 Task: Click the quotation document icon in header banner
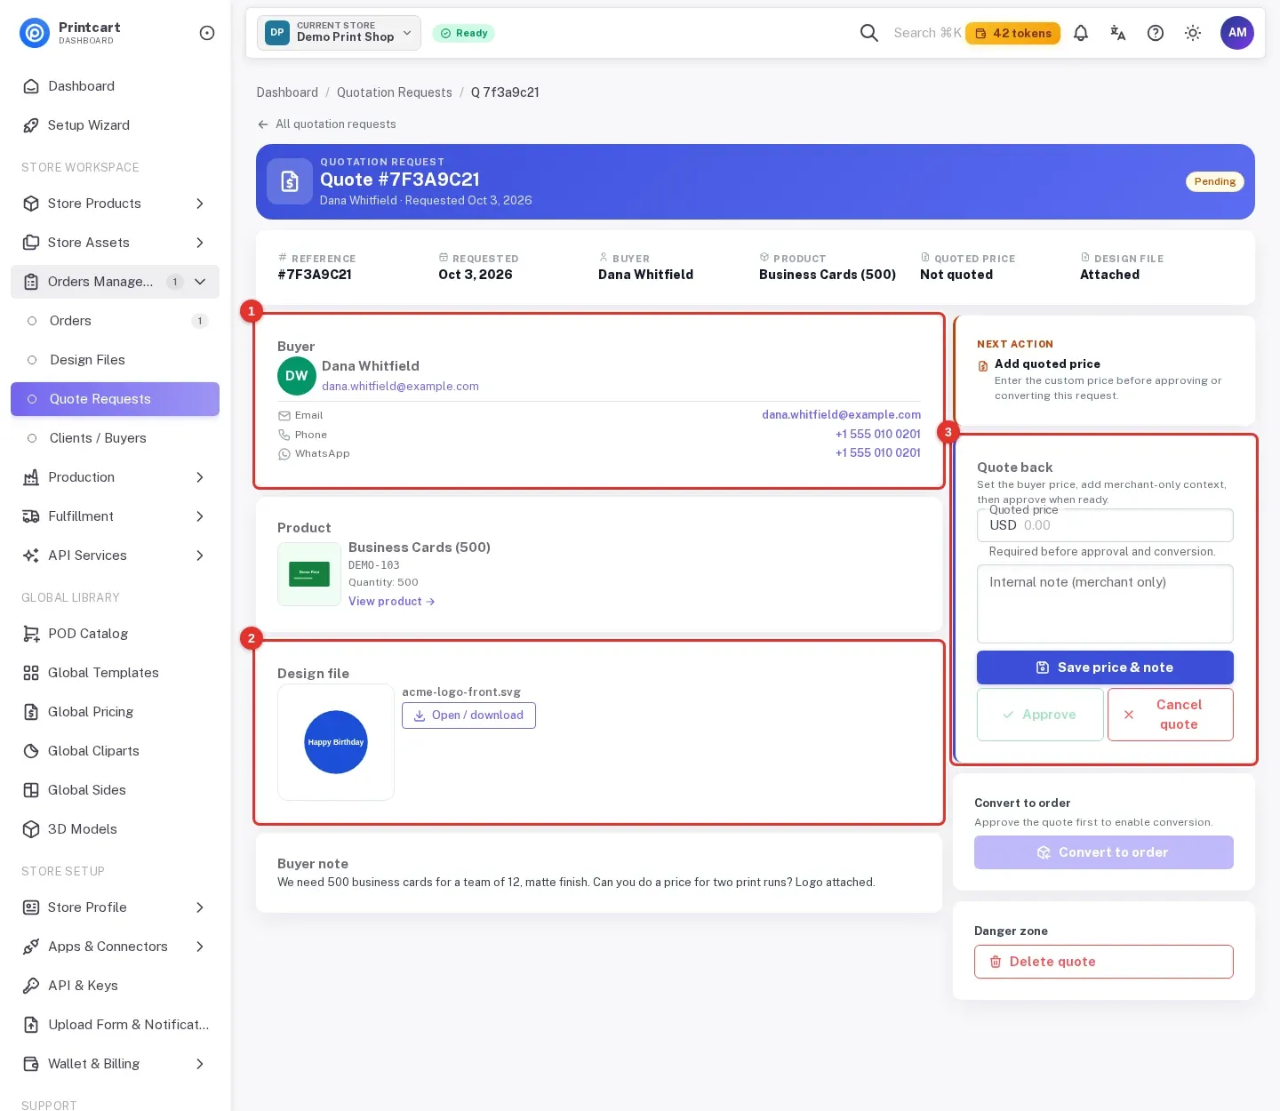pos(290,181)
